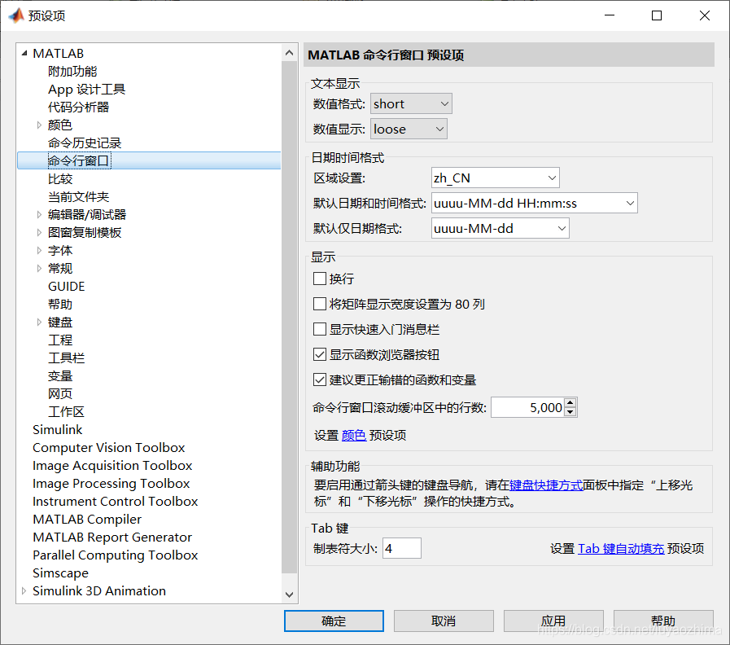
Task: Open the 区域设置 zh_CN dropdown
Action: [496, 178]
